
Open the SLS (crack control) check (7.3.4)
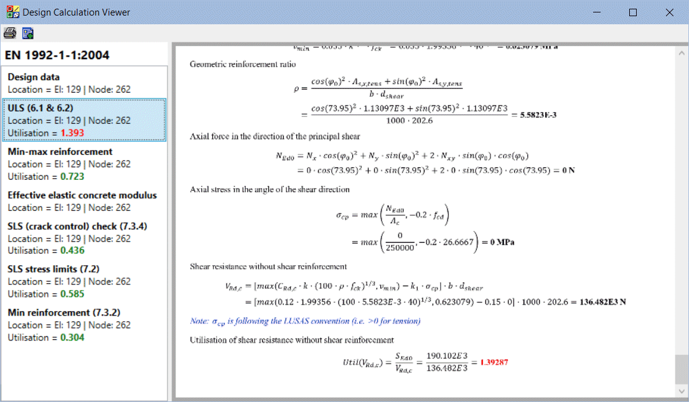point(84,238)
